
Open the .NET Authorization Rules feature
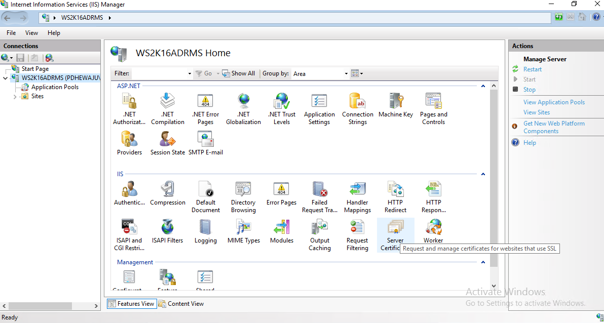(129, 109)
